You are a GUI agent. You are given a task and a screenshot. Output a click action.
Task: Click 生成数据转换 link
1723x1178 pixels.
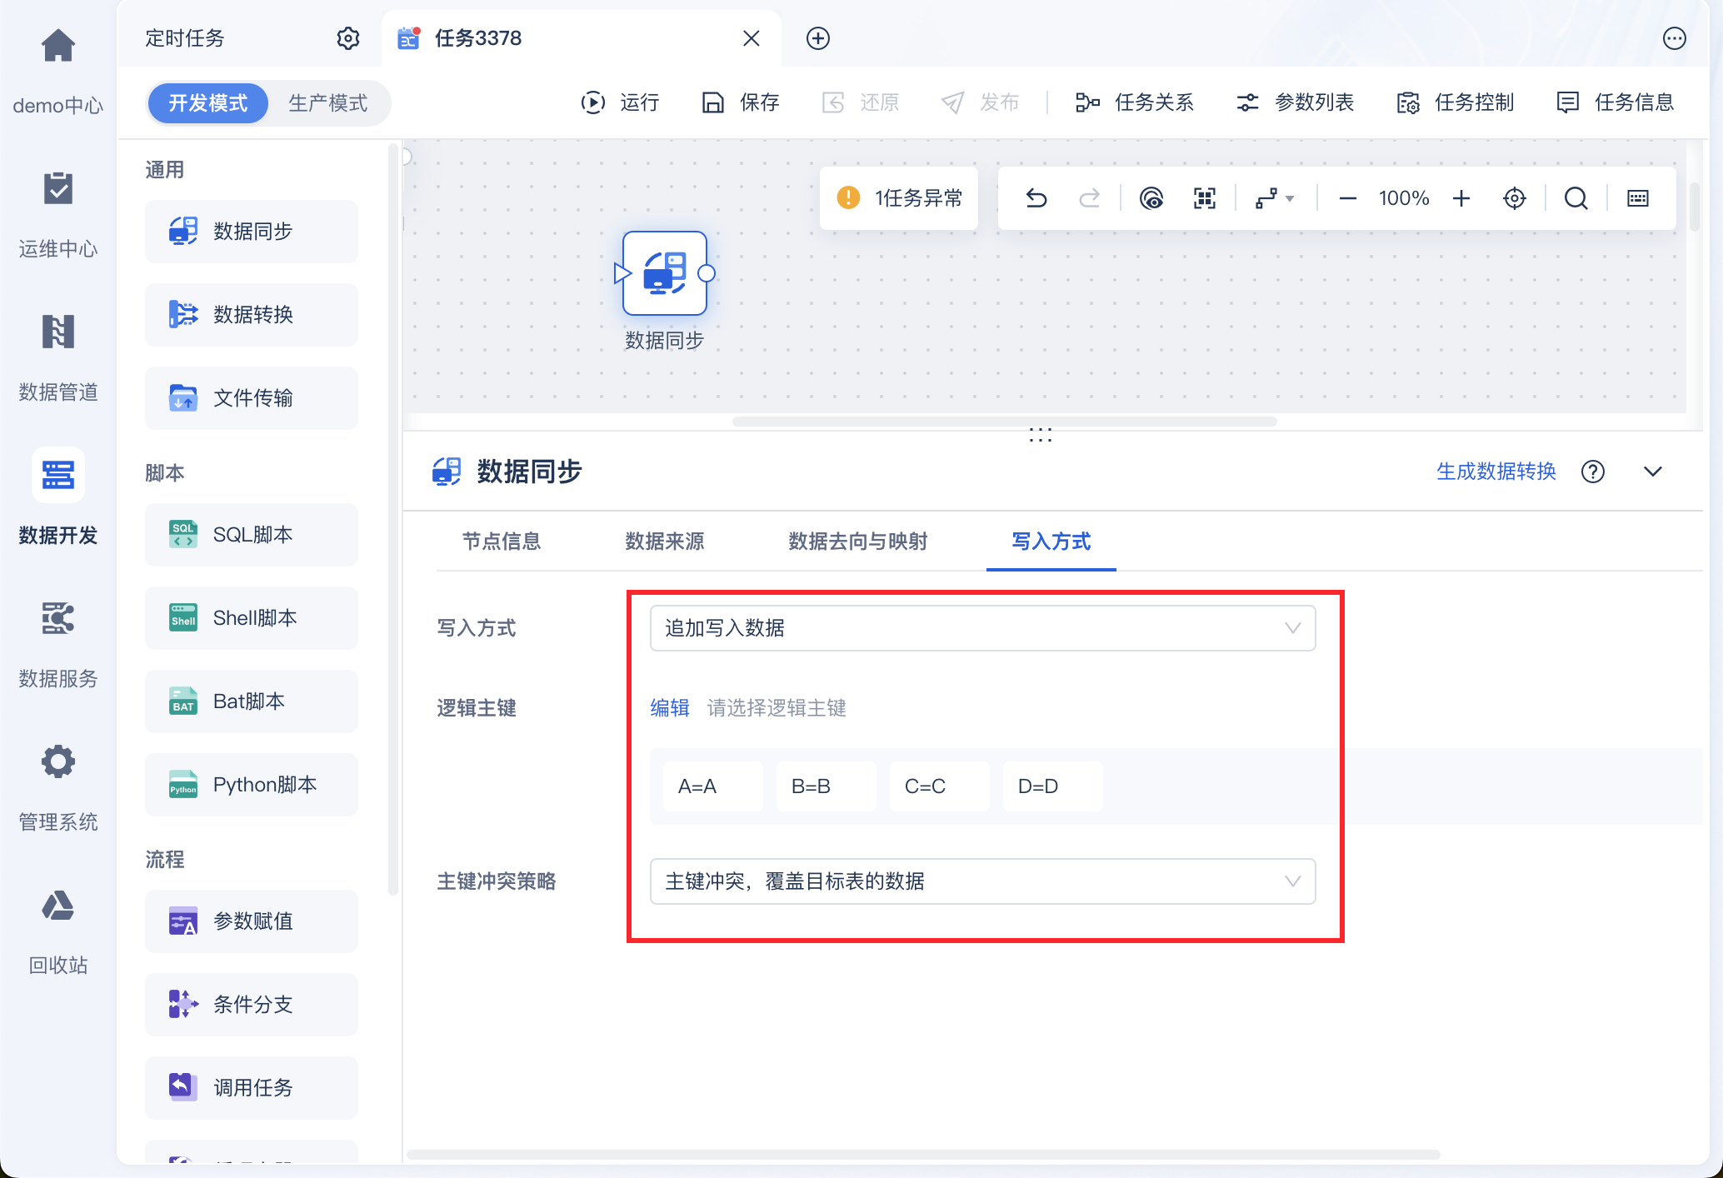(1496, 472)
